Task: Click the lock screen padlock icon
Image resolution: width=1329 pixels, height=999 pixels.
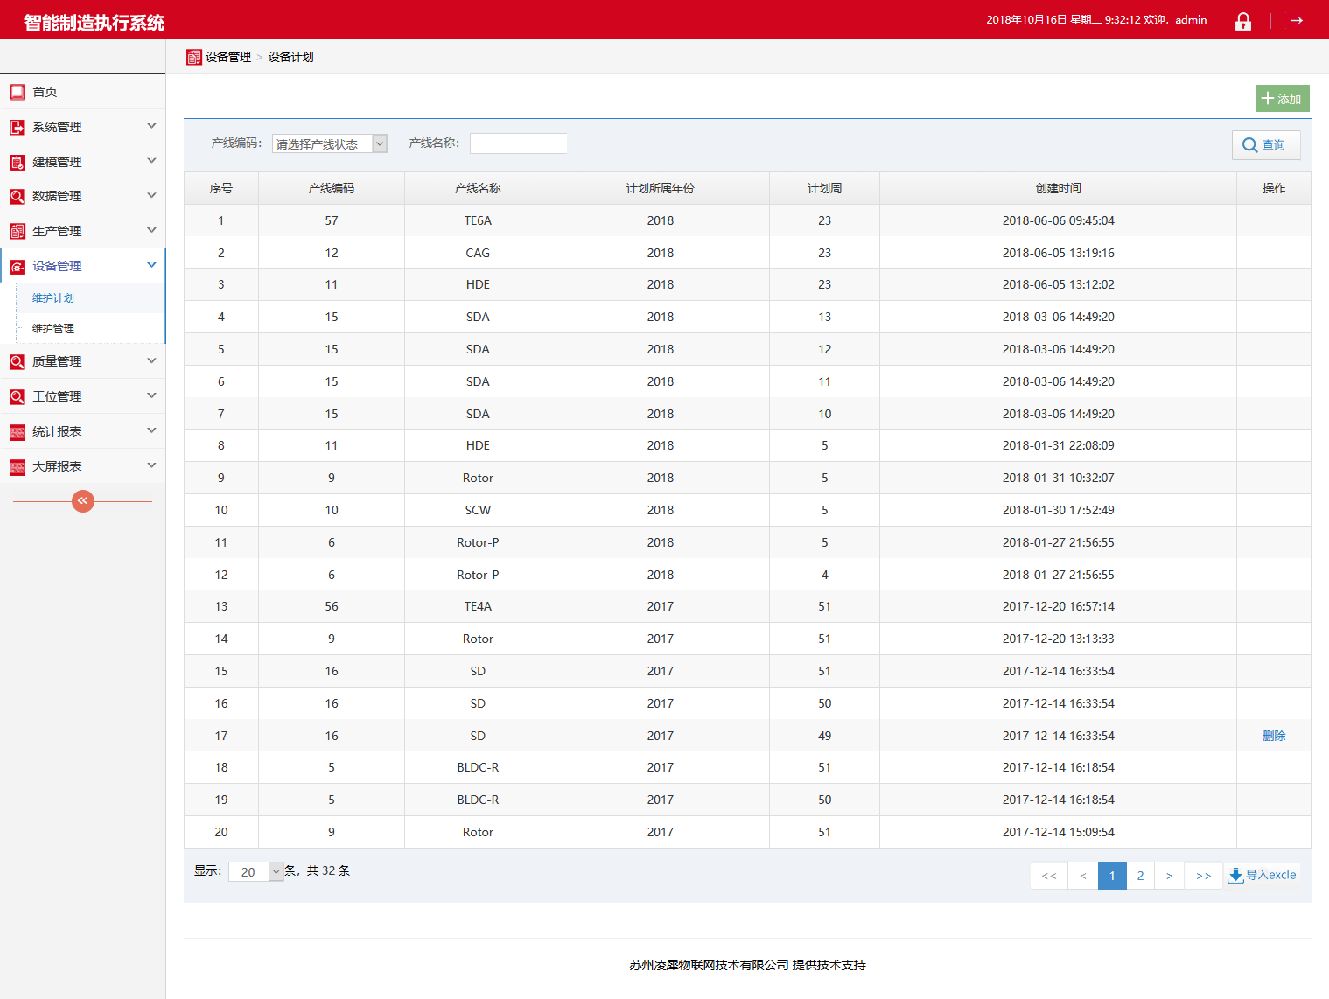Action: pos(1242,21)
